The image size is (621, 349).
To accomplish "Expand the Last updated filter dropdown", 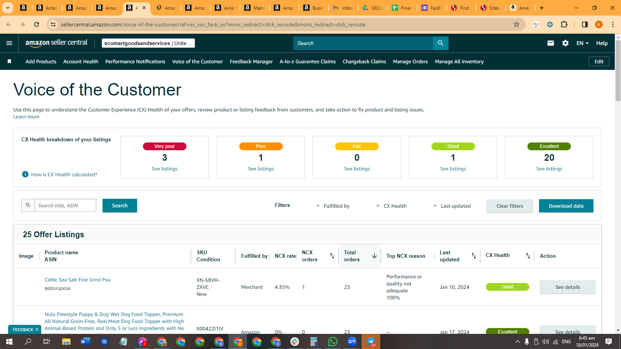I will click(452, 206).
